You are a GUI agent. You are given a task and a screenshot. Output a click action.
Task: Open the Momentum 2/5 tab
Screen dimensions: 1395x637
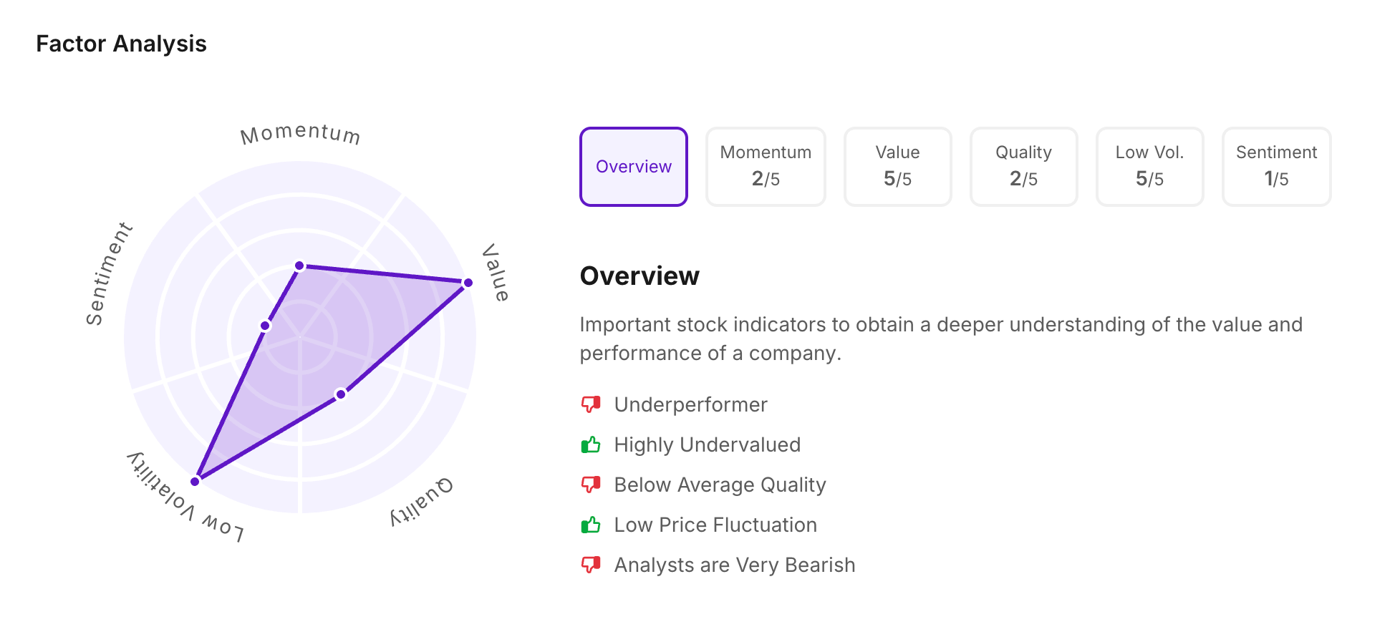tap(766, 167)
